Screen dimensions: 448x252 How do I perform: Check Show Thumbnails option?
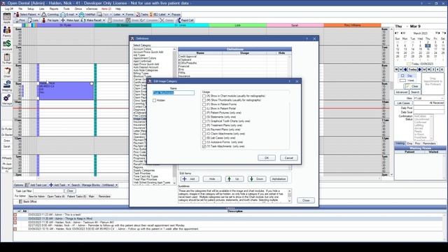(x=204, y=100)
